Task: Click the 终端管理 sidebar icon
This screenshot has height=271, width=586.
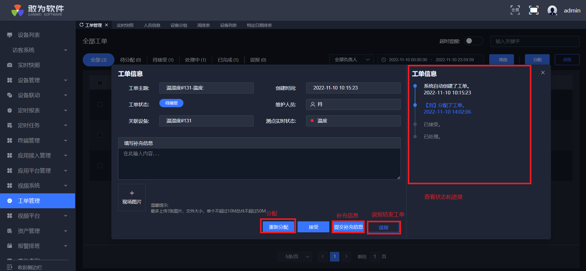Action: (x=10, y=140)
